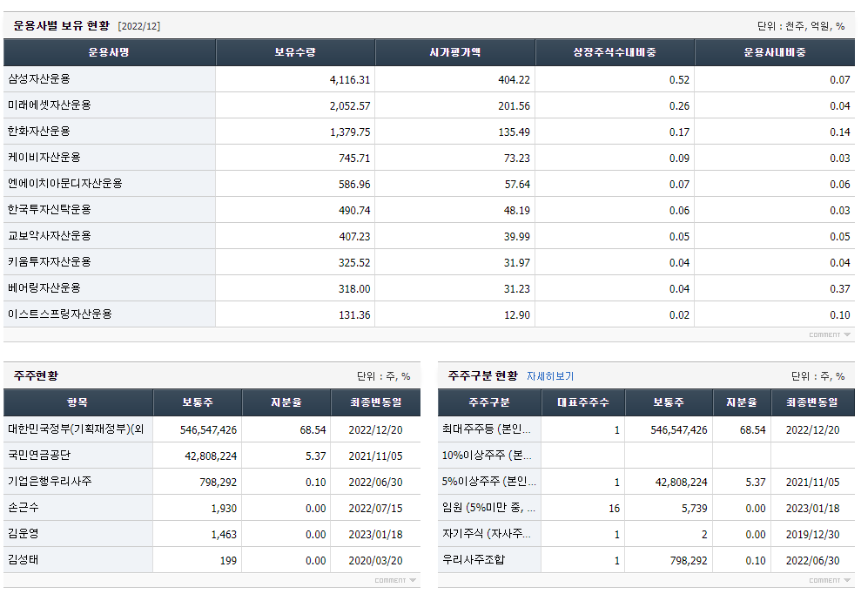Select the 임원 (5%미만 중 row
This screenshot has width=861, height=601.
[x=646, y=508]
